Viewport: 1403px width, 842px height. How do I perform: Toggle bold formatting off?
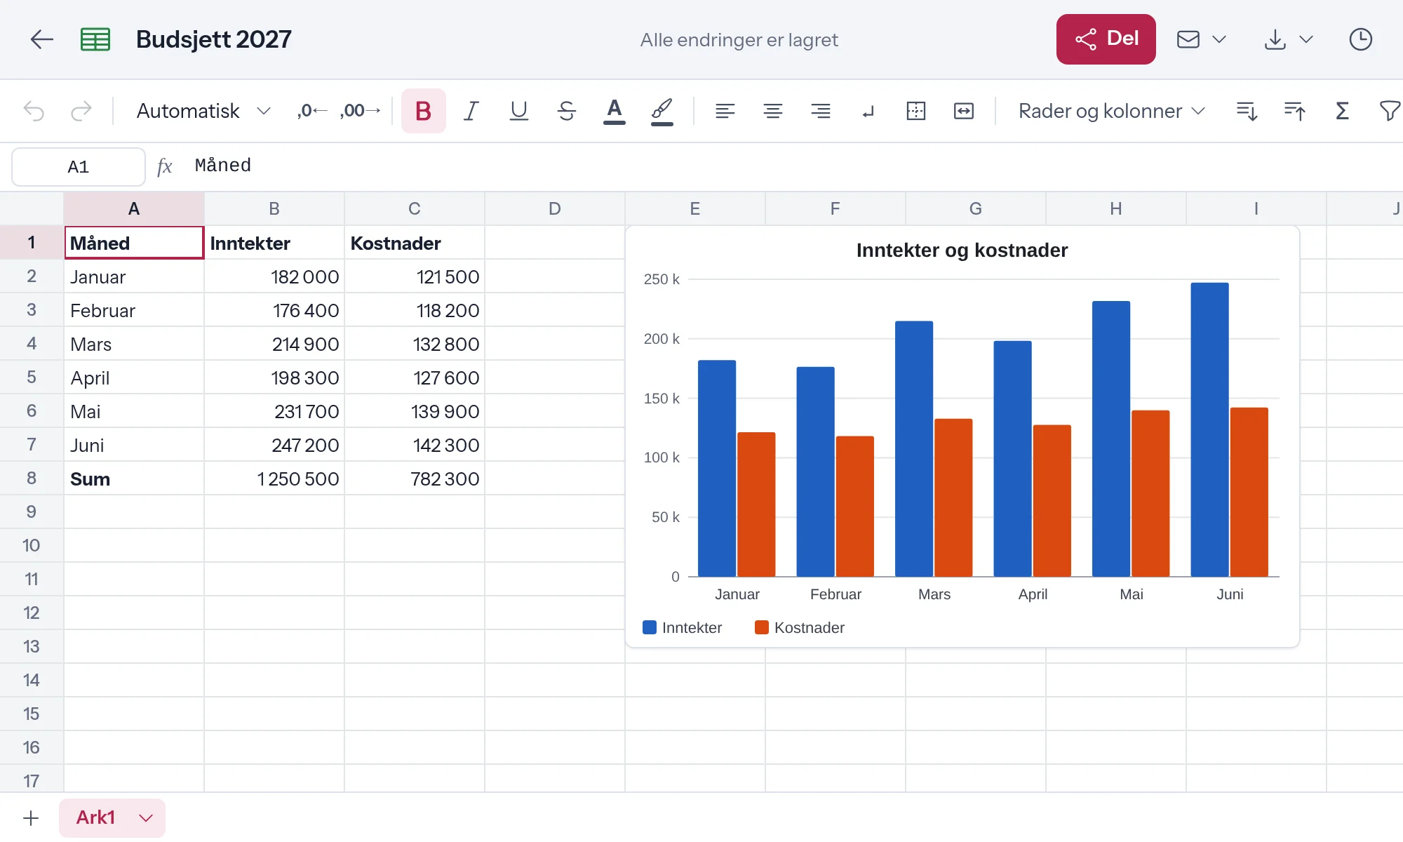pyautogui.click(x=424, y=111)
